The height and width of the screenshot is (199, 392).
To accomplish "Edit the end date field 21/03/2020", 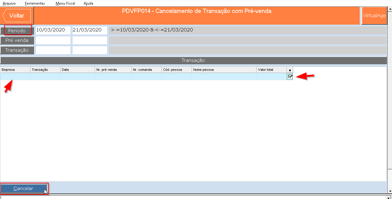I will point(90,30).
